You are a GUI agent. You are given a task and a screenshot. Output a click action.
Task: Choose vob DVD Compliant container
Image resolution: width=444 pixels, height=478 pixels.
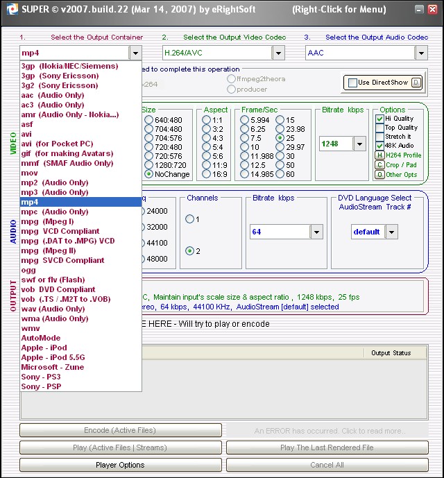point(80,289)
